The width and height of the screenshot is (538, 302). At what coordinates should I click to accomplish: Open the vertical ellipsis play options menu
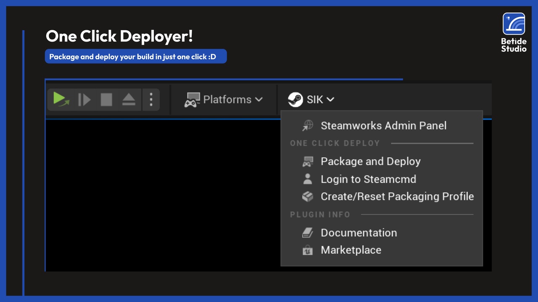(151, 99)
